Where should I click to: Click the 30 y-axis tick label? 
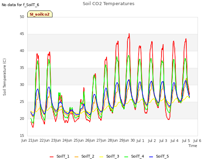click(22, 85)
